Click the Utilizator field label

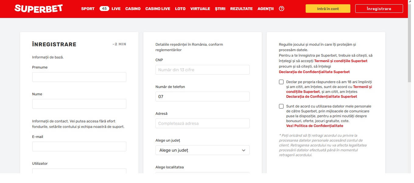(x=40, y=164)
